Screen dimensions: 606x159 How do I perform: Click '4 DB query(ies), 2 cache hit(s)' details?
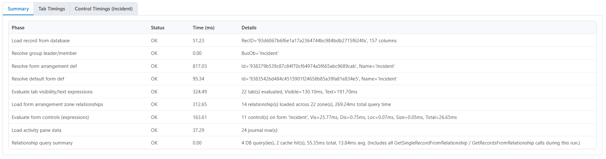coord(411,143)
